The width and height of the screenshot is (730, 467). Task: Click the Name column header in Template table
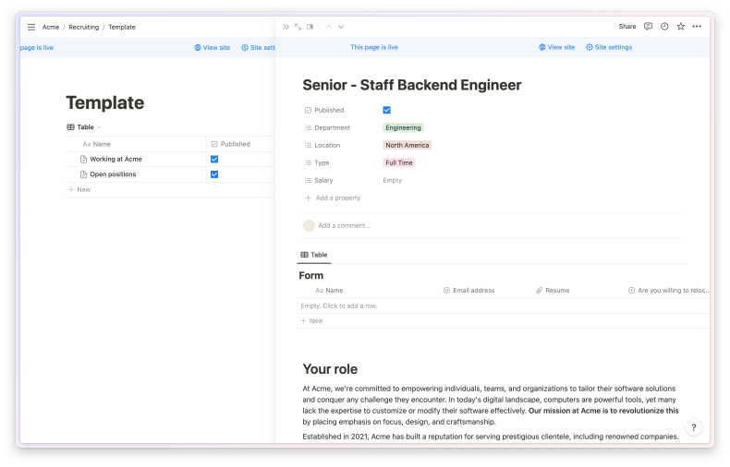[x=97, y=144]
